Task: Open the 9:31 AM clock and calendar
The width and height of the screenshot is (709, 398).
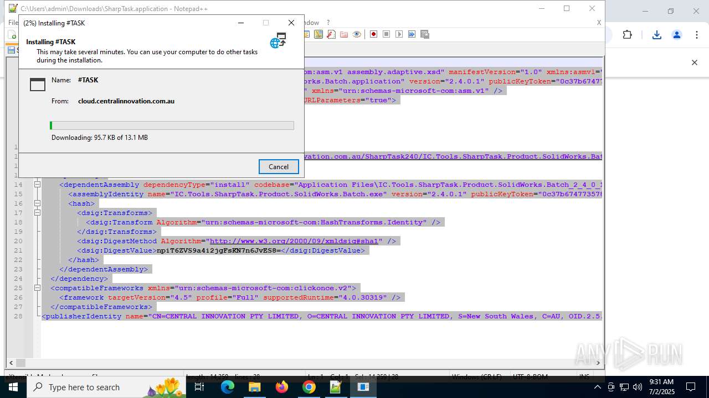Action: (660, 387)
